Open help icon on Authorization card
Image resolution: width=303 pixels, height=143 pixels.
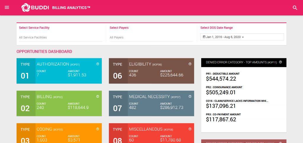pos(98,64)
